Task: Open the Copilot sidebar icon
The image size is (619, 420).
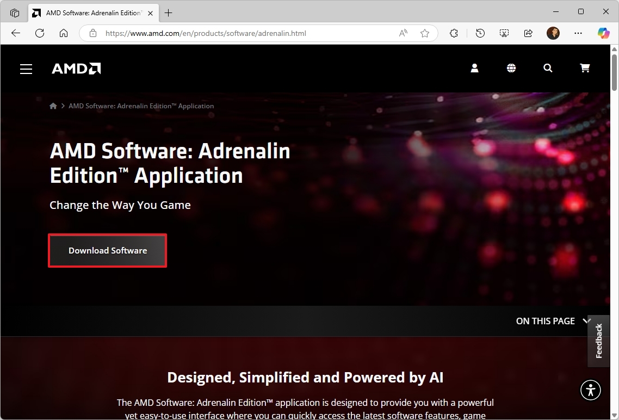Action: pos(603,33)
